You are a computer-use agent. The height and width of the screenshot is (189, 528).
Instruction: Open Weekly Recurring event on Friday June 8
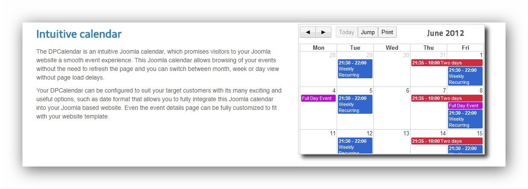(465, 119)
